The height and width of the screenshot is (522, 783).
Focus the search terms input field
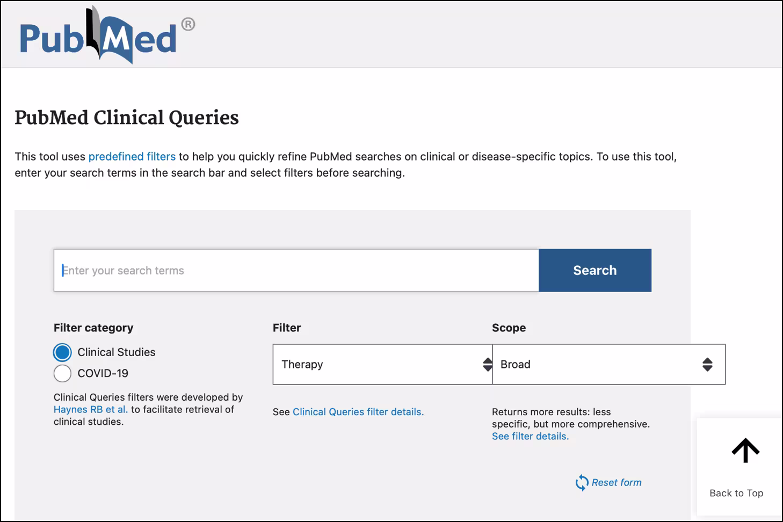(x=296, y=270)
